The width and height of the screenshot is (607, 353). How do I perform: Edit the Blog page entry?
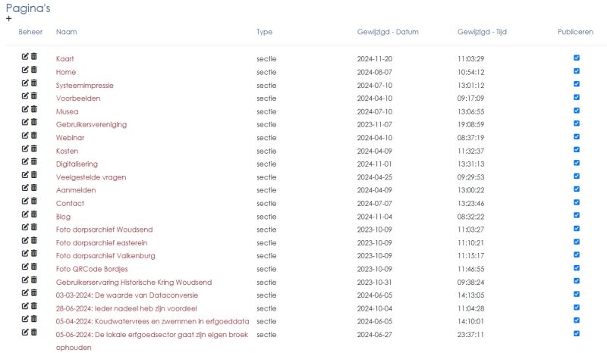[25, 214]
